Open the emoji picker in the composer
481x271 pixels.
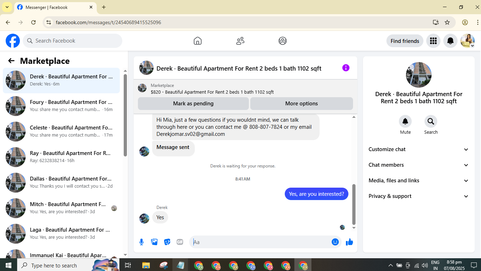335,242
